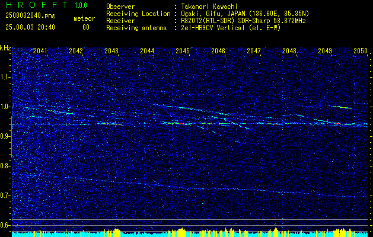Viewport: 373px width, 237px height.
Task: Click the 2049 time axis marker
Action: pos(325,51)
